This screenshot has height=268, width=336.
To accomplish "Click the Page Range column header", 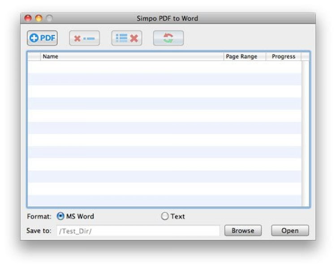I will [x=244, y=57].
